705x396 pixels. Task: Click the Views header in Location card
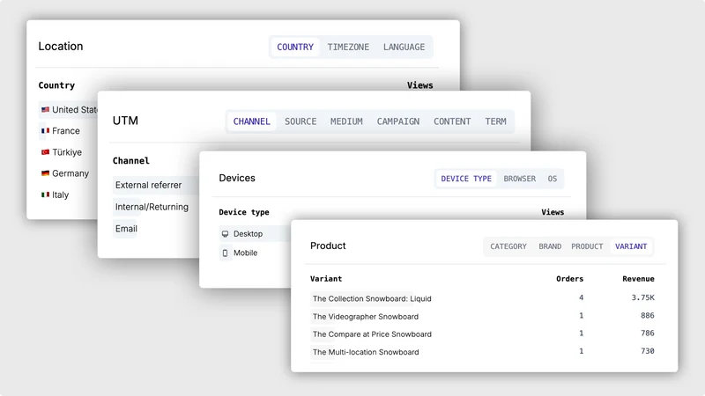click(420, 85)
